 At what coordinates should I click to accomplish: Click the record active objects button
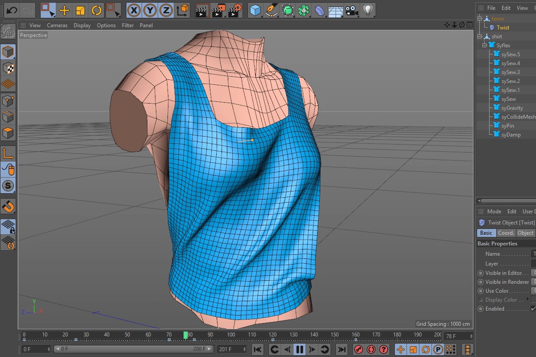[358, 349]
